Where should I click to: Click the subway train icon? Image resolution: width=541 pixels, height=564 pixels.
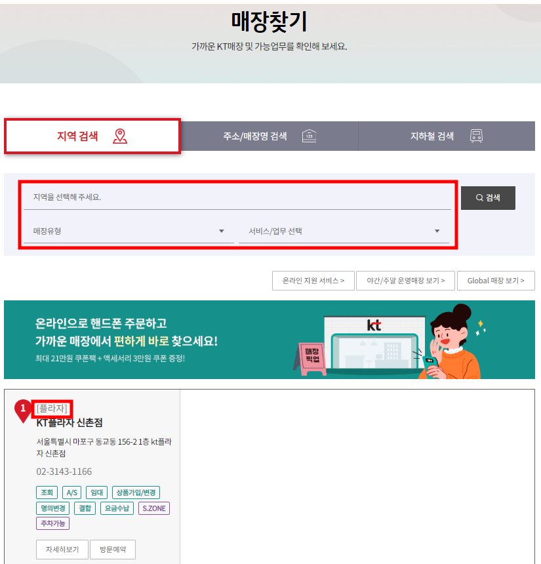tap(476, 136)
